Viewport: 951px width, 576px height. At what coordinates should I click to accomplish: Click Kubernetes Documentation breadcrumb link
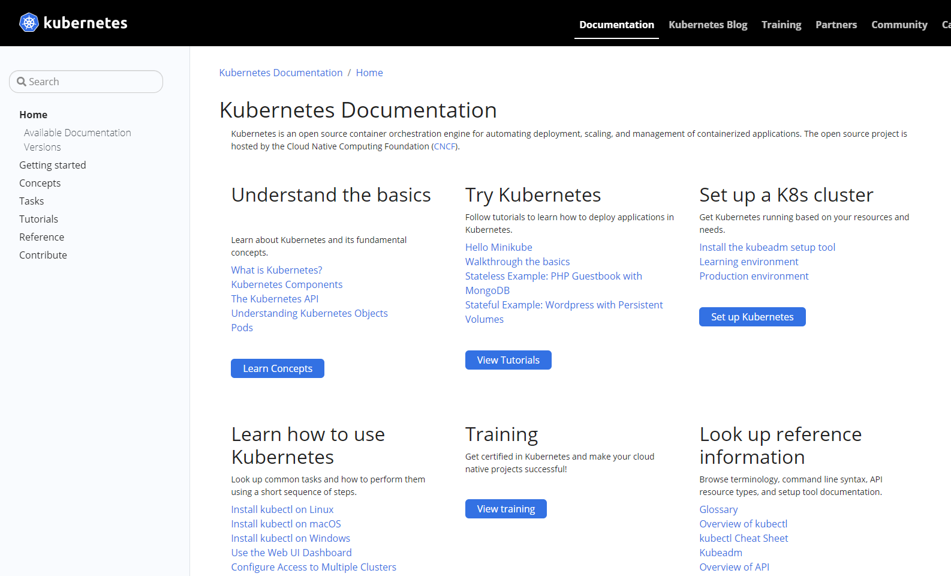coord(281,73)
